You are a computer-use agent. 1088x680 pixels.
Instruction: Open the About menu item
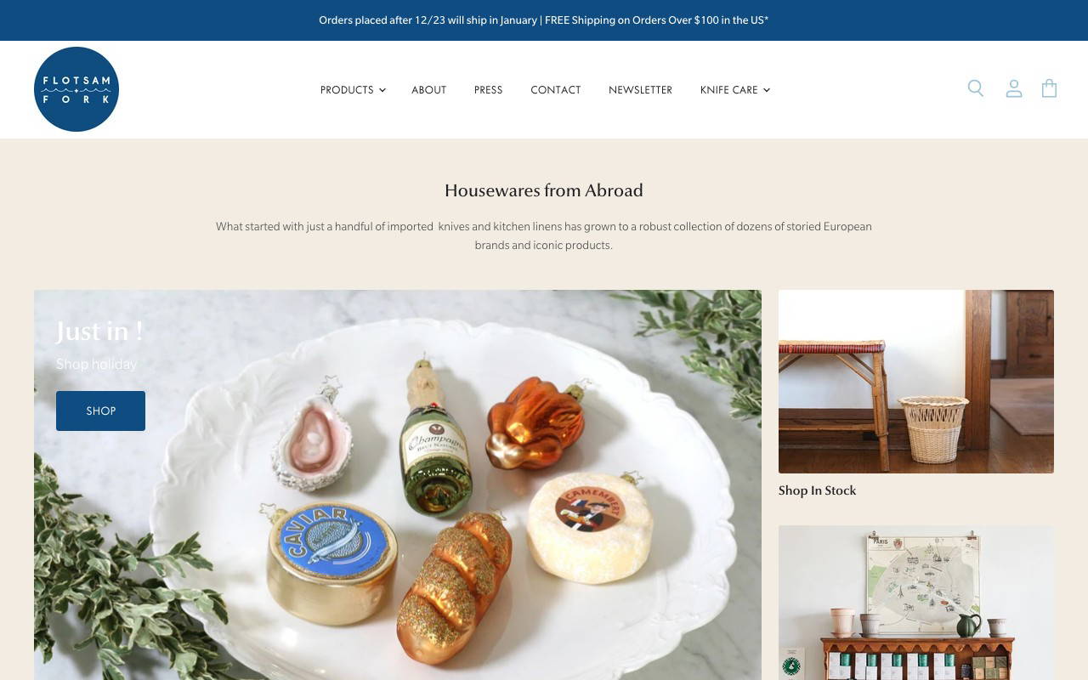click(x=428, y=90)
